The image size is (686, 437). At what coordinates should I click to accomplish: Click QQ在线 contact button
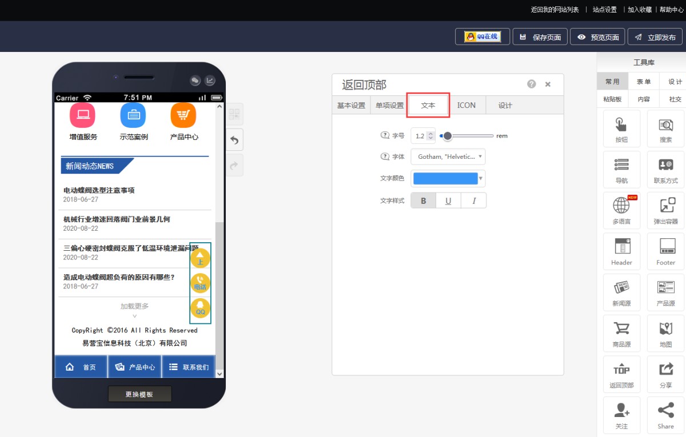tap(482, 37)
